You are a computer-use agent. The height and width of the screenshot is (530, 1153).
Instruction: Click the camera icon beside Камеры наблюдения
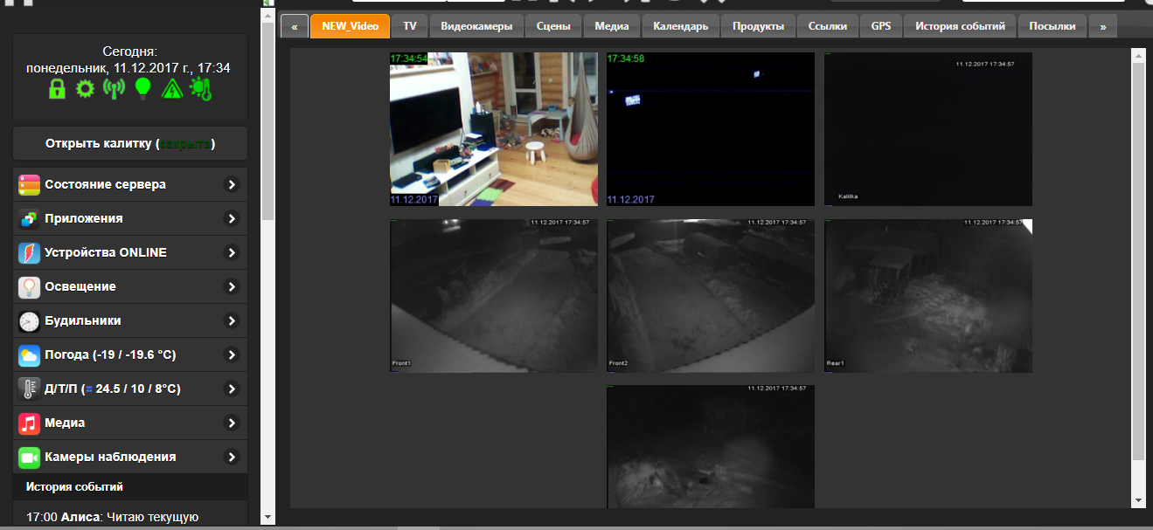click(x=30, y=458)
